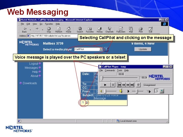Open CallPilot Player Help menu
The height and width of the screenshot is (137, 183).
[126, 70]
